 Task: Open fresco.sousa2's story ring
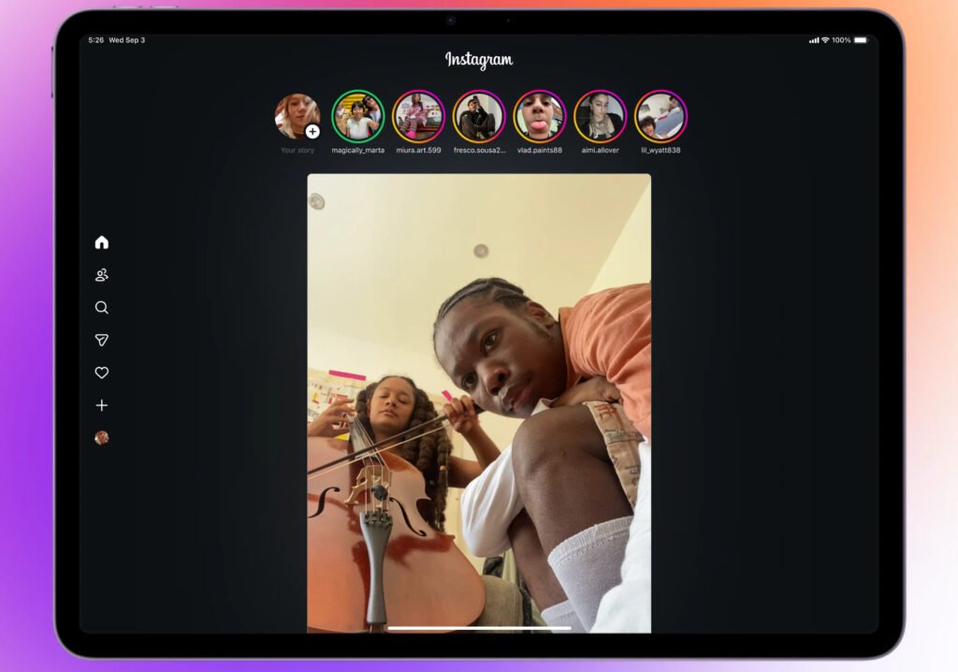pos(479,115)
